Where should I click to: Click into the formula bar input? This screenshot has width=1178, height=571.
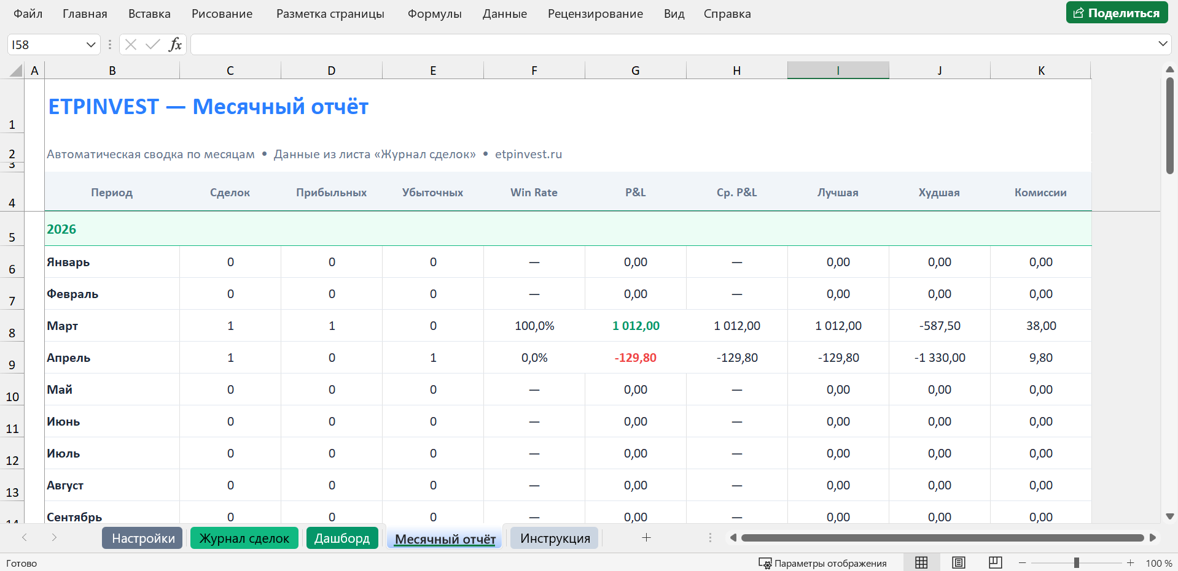[673, 44]
